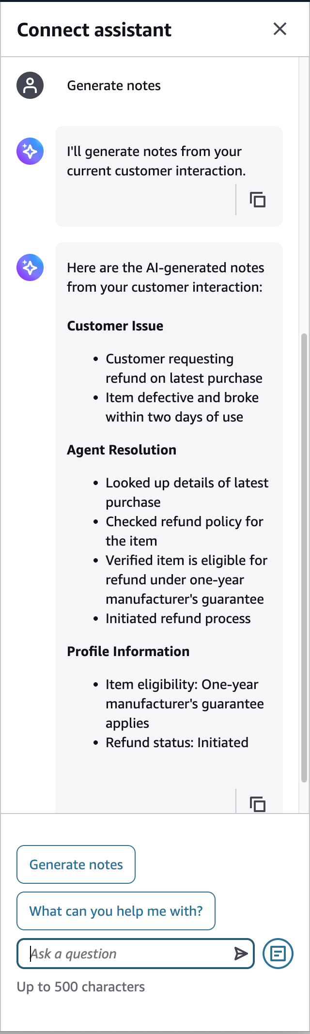This screenshot has width=310, height=1034.
Task: Focus the Ask a question field
Action: [x=131, y=954]
